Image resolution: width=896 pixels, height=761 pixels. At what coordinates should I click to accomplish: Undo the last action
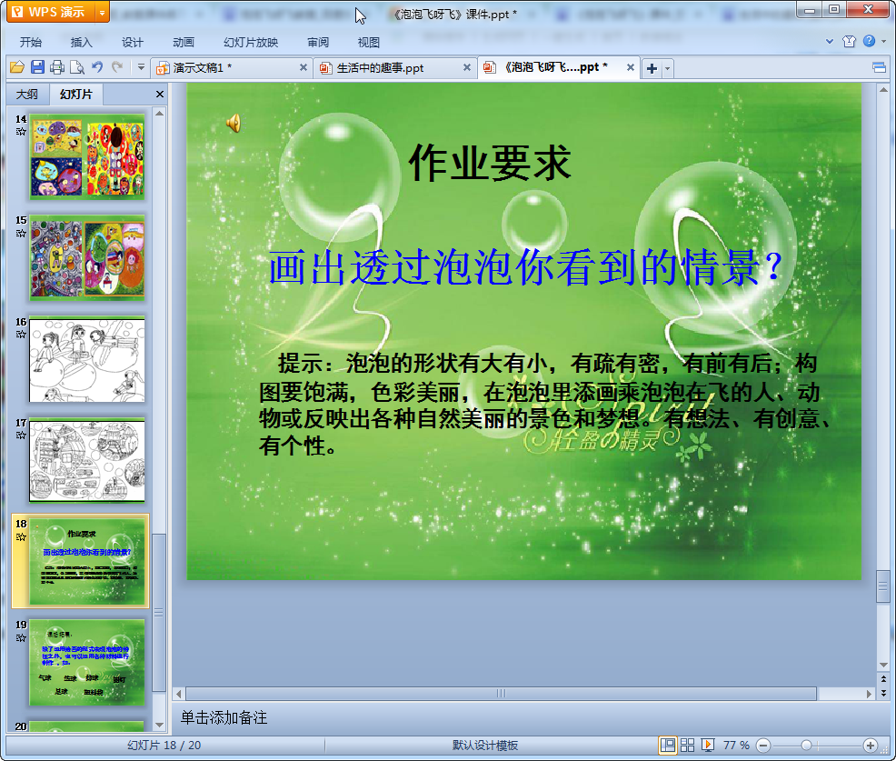[97, 67]
